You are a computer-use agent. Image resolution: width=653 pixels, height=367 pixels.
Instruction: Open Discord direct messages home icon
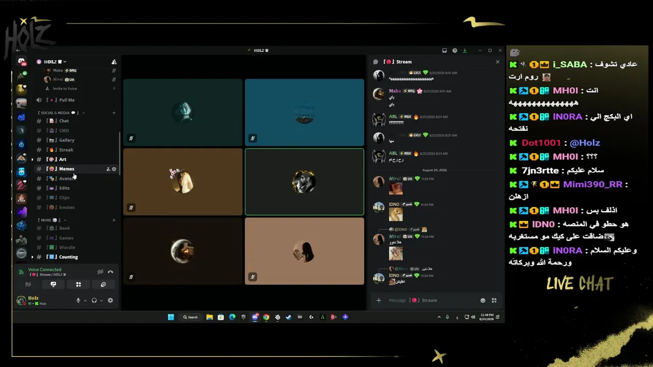click(21, 62)
